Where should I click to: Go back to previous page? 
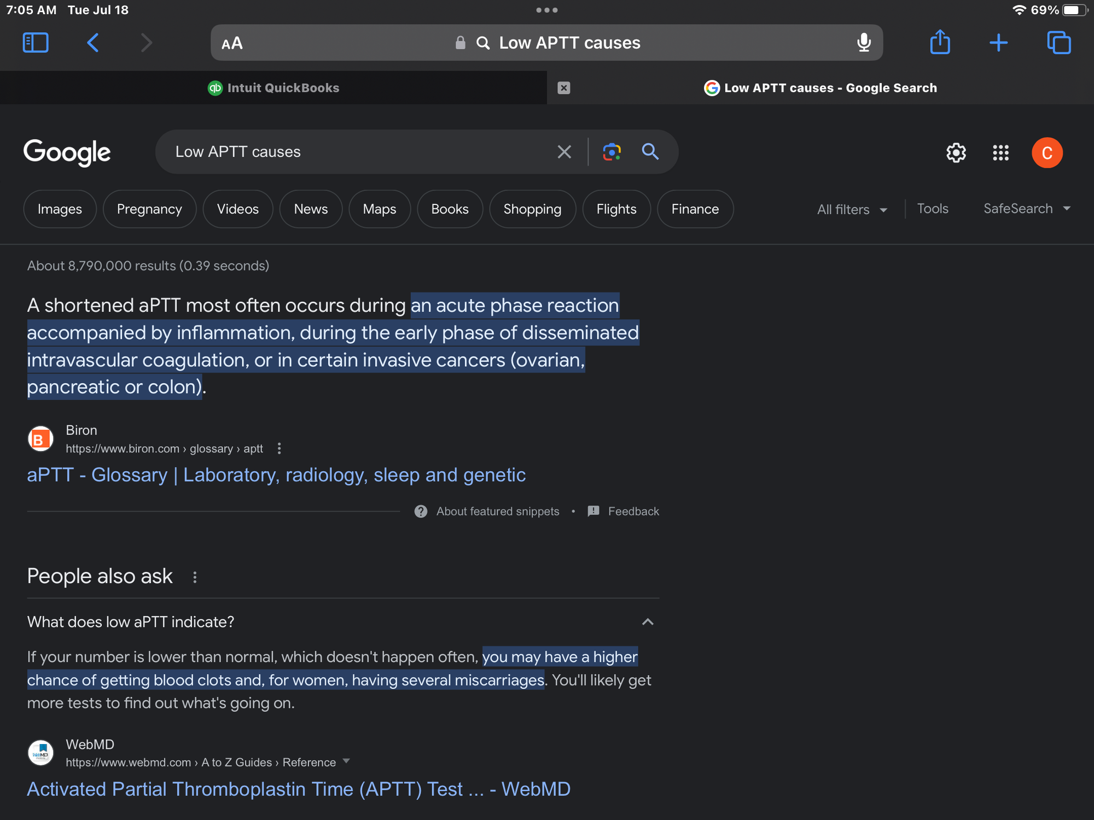click(x=93, y=43)
